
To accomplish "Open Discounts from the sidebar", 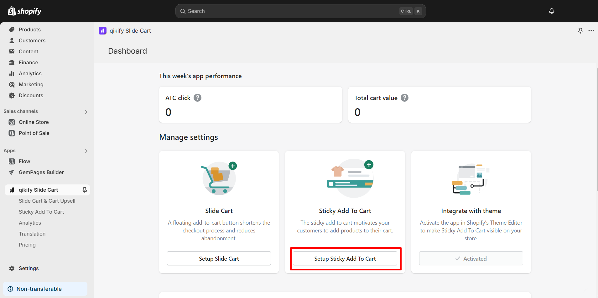I will point(31,95).
